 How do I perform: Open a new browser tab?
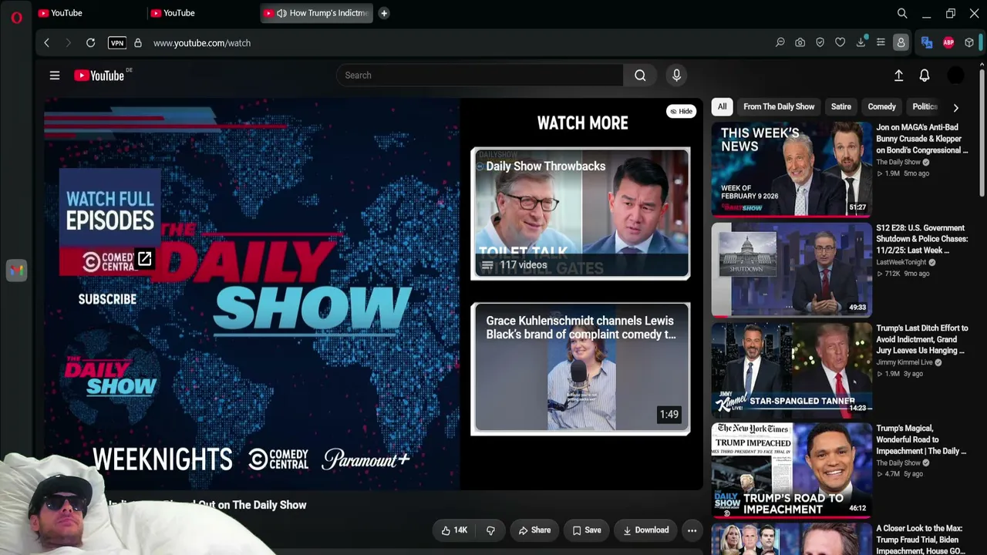coord(384,13)
